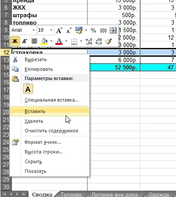Screen dimensions: 176x197
Task: Choose Удалить from context menu
Action: click(x=49, y=121)
